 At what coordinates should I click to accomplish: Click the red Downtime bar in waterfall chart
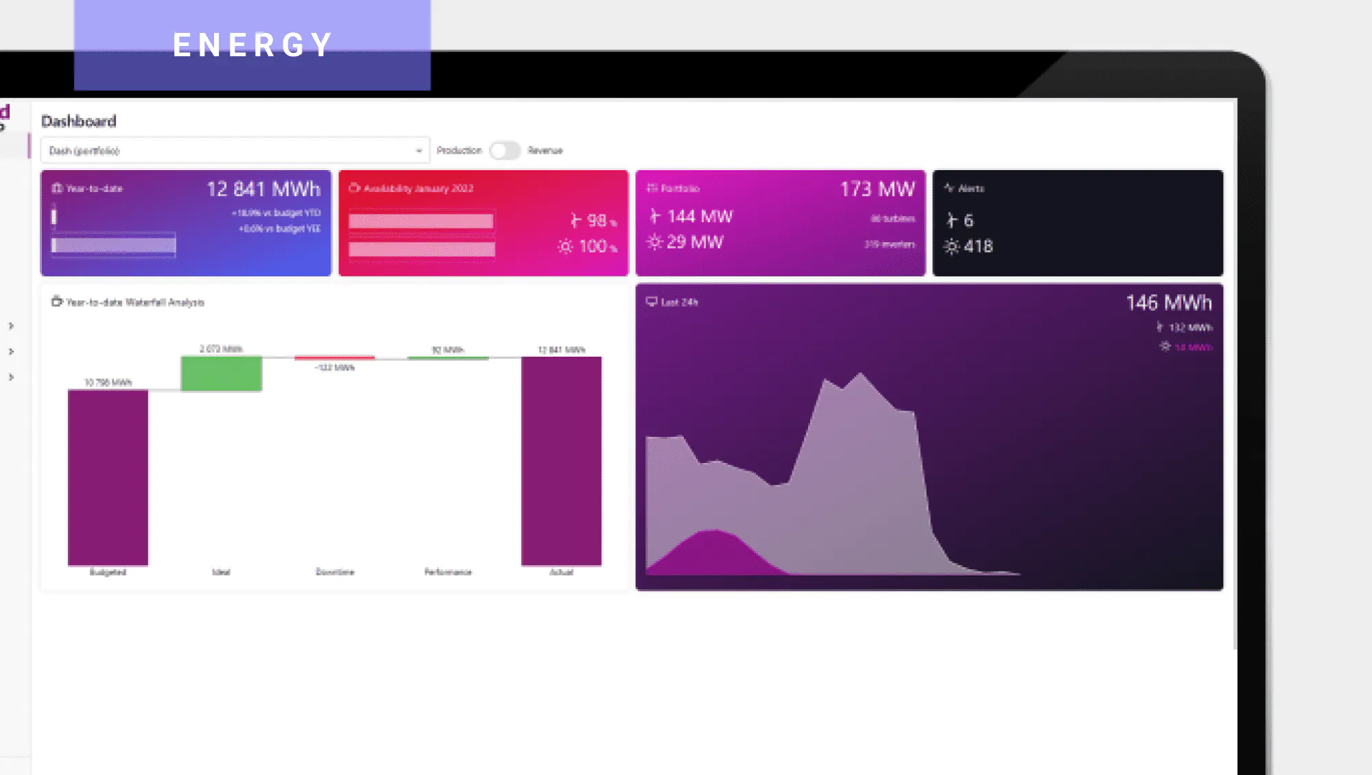click(335, 358)
